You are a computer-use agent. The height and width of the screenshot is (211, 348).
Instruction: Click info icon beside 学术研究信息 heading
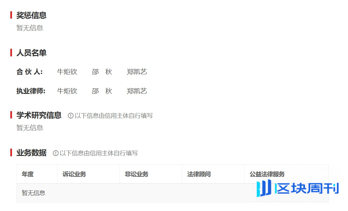click(x=71, y=116)
